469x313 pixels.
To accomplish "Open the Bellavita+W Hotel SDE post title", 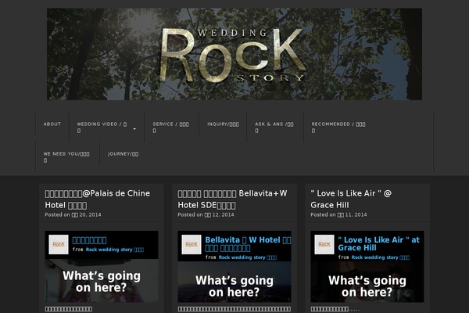I will click(x=232, y=200).
